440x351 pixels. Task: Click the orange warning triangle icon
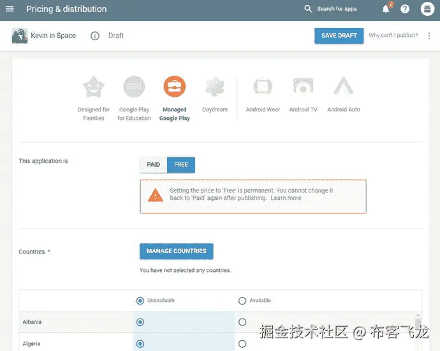155,196
